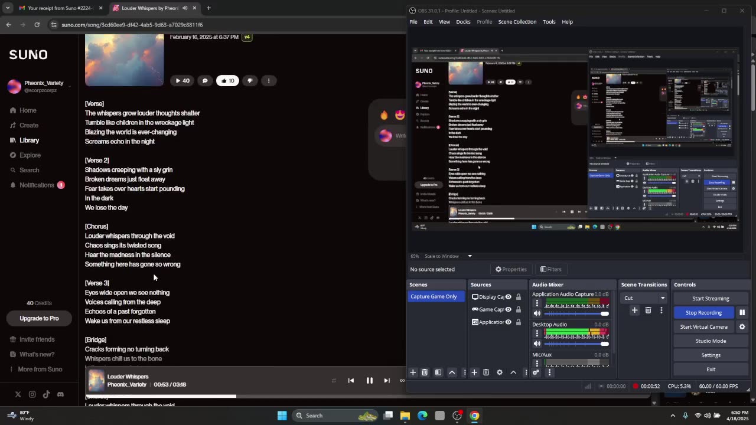Open Suno's Discord social link
Screen dimensions: 756x425
click(60, 394)
